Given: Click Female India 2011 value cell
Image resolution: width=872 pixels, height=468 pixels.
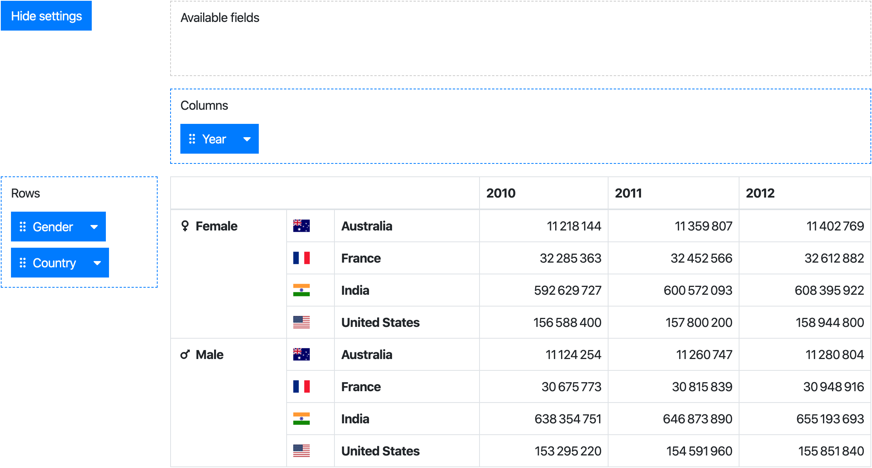Looking at the screenshot, I should [697, 290].
